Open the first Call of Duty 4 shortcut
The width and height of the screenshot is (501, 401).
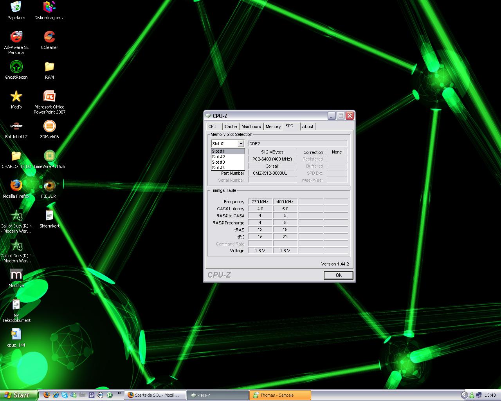[x=16, y=221]
